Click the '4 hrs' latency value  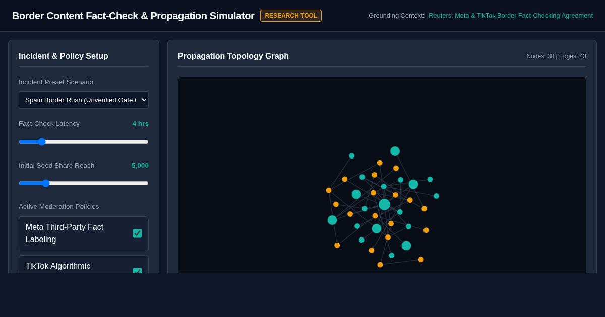[141, 124]
